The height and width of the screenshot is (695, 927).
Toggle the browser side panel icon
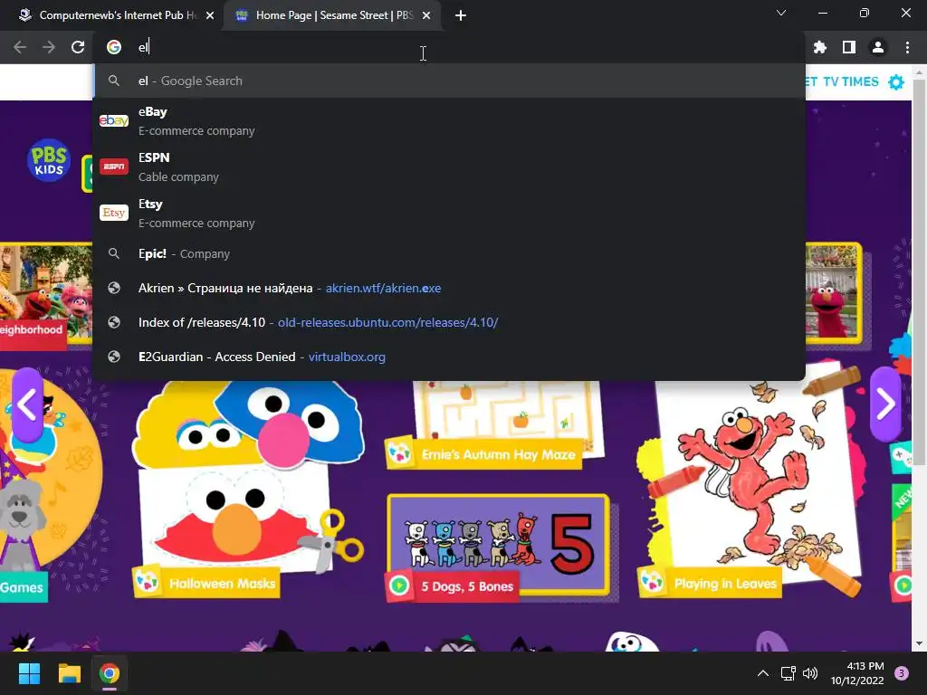[x=849, y=47]
